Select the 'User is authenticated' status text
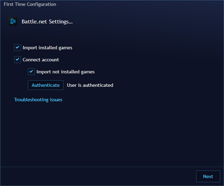The height and width of the screenshot is (186, 224). coord(90,85)
